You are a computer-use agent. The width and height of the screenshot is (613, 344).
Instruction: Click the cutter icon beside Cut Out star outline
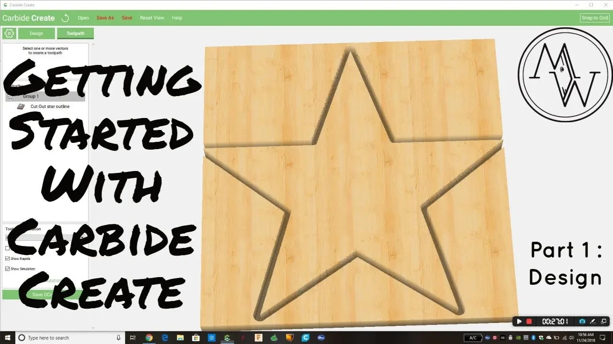(x=21, y=107)
